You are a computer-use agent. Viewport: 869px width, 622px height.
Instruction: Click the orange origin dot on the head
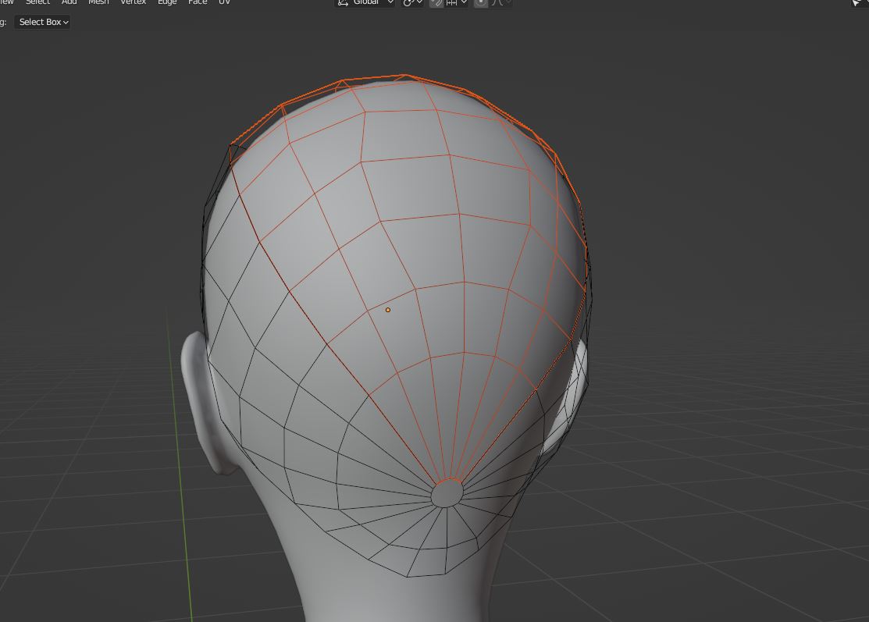coord(388,310)
